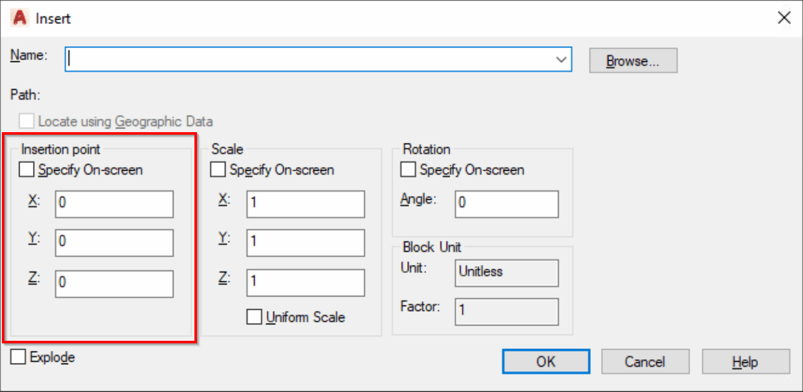Enable Specify On-screen under Scale

click(x=218, y=169)
